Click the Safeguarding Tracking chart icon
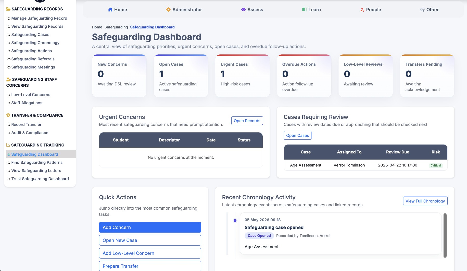 click(x=8, y=145)
